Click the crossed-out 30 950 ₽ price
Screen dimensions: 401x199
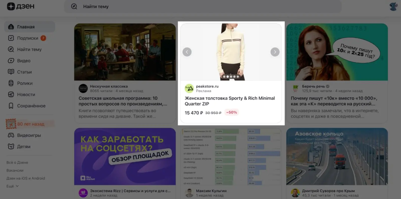[x=213, y=113]
